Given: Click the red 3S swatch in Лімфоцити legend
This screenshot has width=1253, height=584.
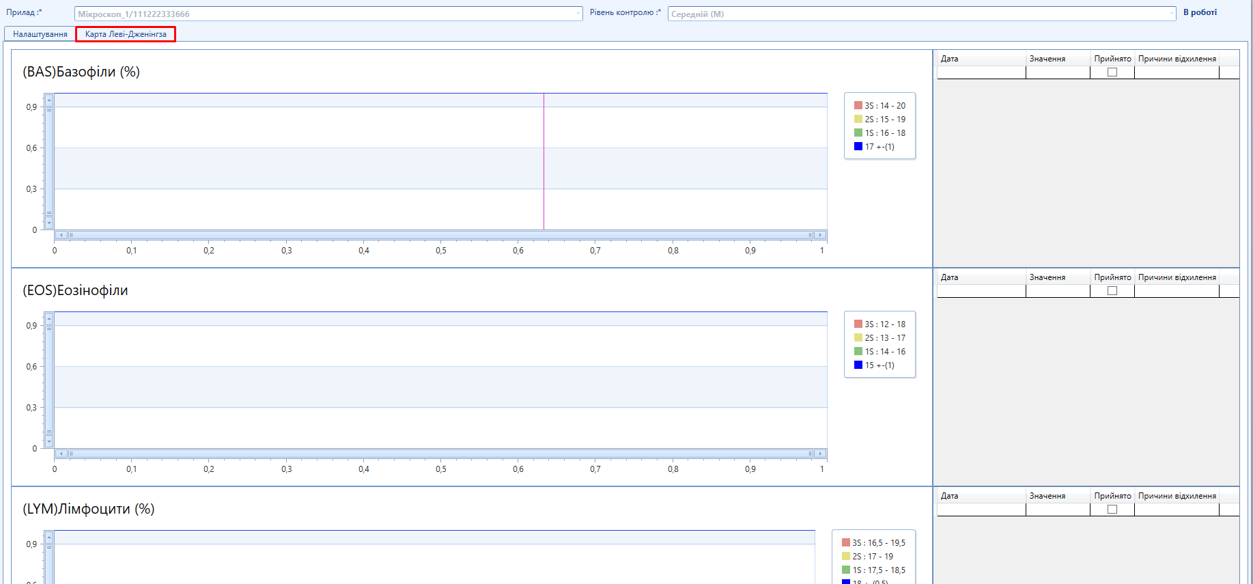Looking at the screenshot, I should point(846,542).
